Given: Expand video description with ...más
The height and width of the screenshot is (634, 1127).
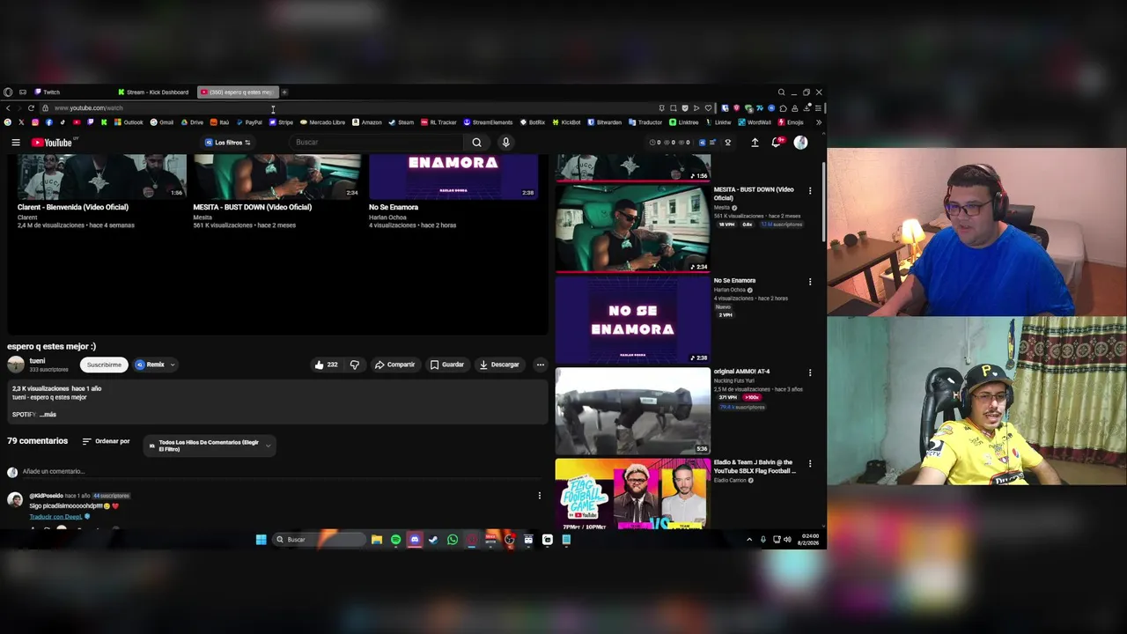Looking at the screenshot, I should click(x=48, y=415).
